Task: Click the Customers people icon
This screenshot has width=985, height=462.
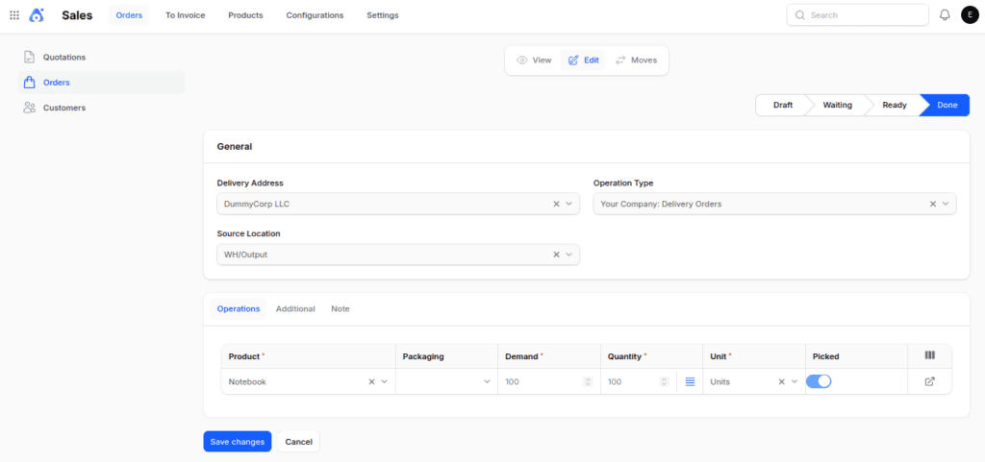Action: [29, 108]
